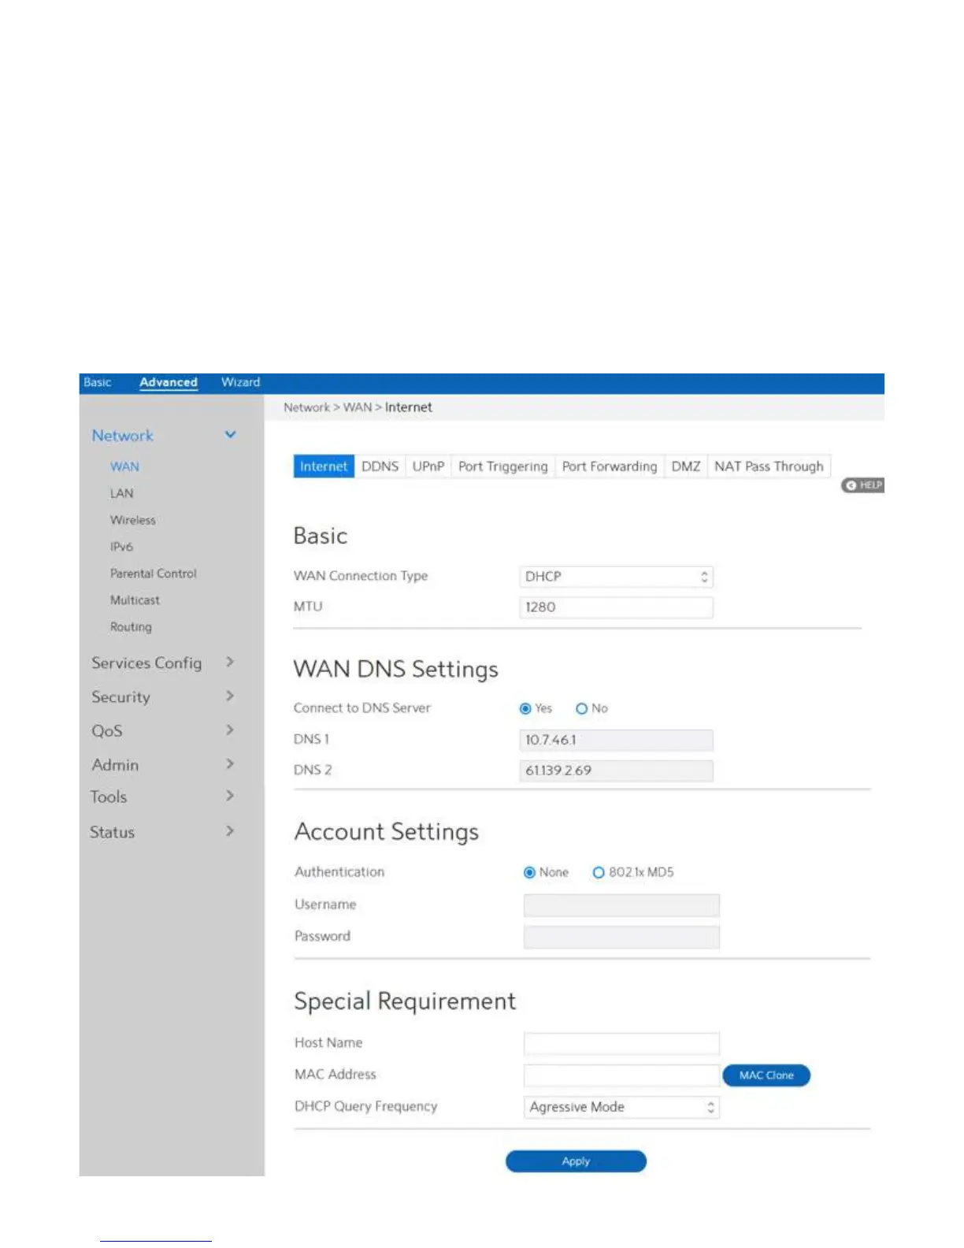Click the Apply button
This screenshot has width=964, height=1248.
point(576,1161)
